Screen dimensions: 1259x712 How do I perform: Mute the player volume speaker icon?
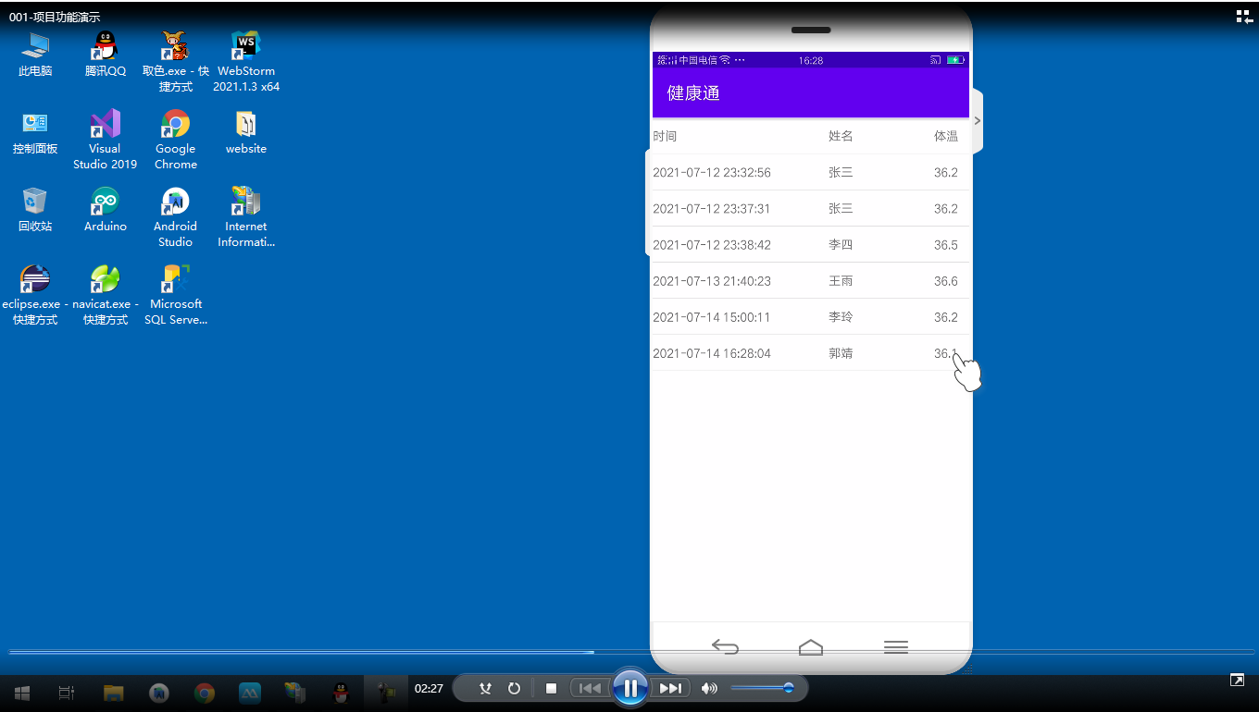(709, 688)
